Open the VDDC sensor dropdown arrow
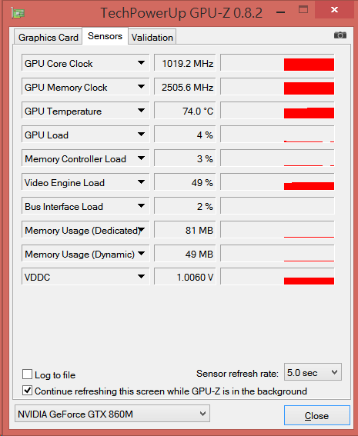 [x=142, y=276]
